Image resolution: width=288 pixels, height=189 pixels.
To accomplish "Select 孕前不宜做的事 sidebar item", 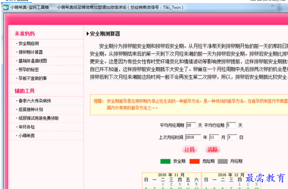I will click(32, 78).
